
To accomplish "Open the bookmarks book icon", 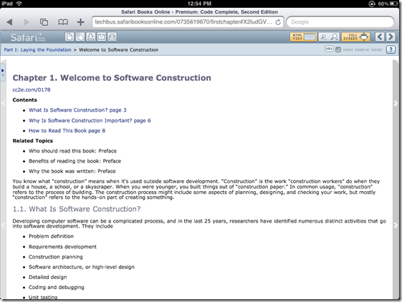I will (63, 22).
